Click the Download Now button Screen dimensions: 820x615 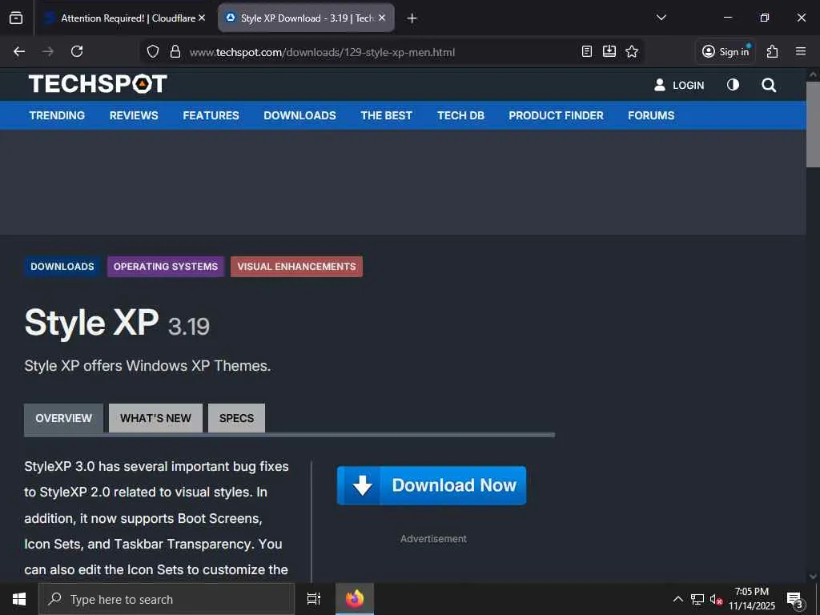[x=432, y=485]
